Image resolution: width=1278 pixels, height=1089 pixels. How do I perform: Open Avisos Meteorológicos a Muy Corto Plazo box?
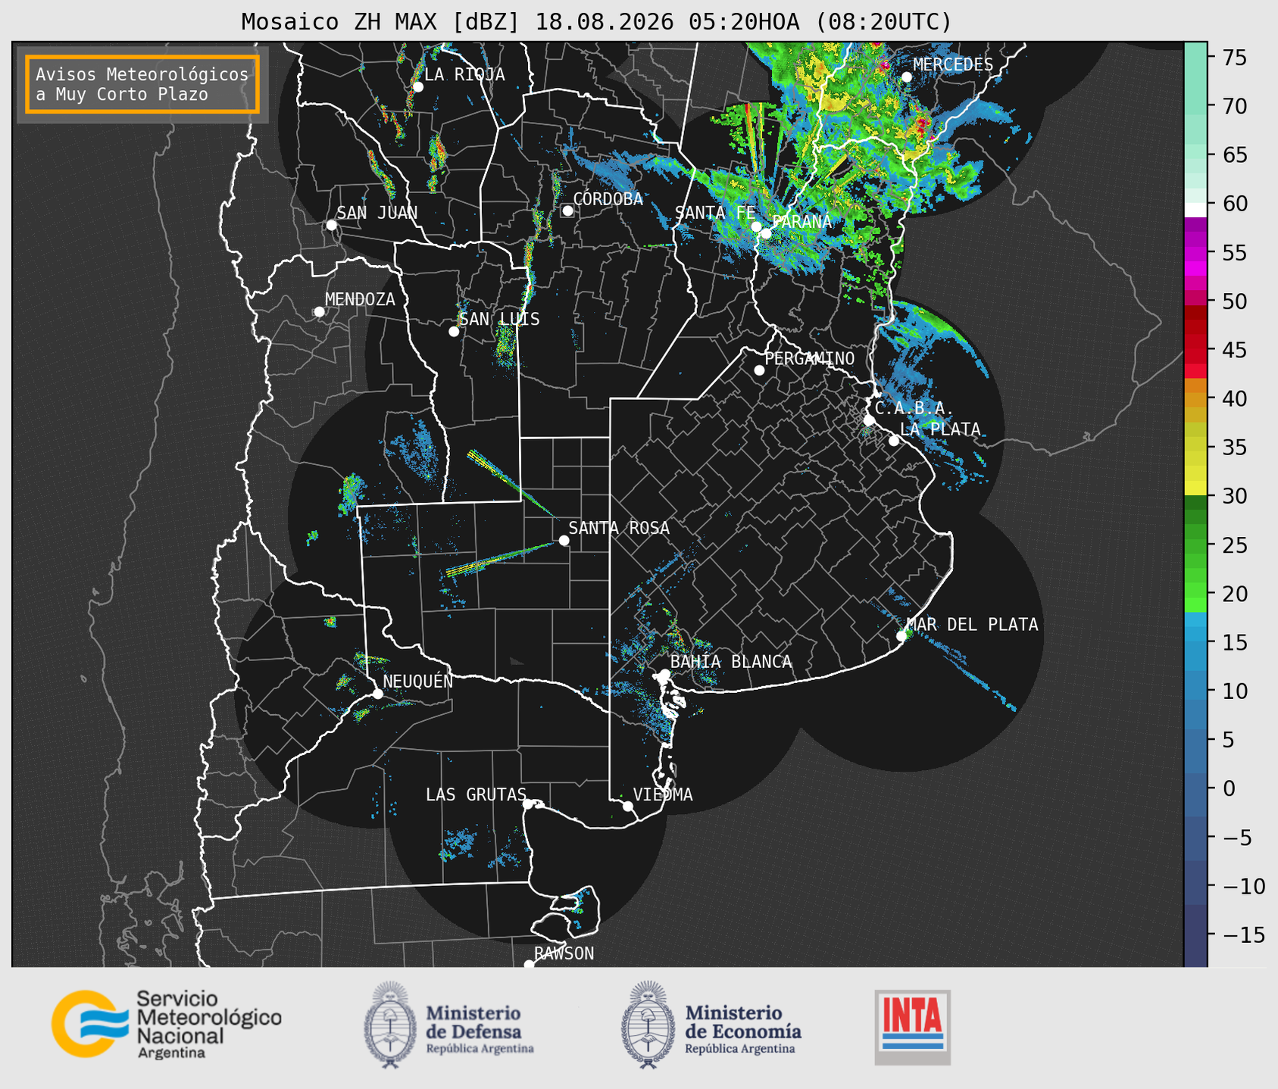[x=142, y=84]
